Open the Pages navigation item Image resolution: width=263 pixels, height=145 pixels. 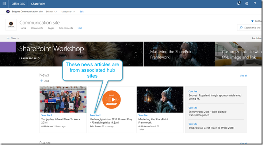tap(51, 28)
